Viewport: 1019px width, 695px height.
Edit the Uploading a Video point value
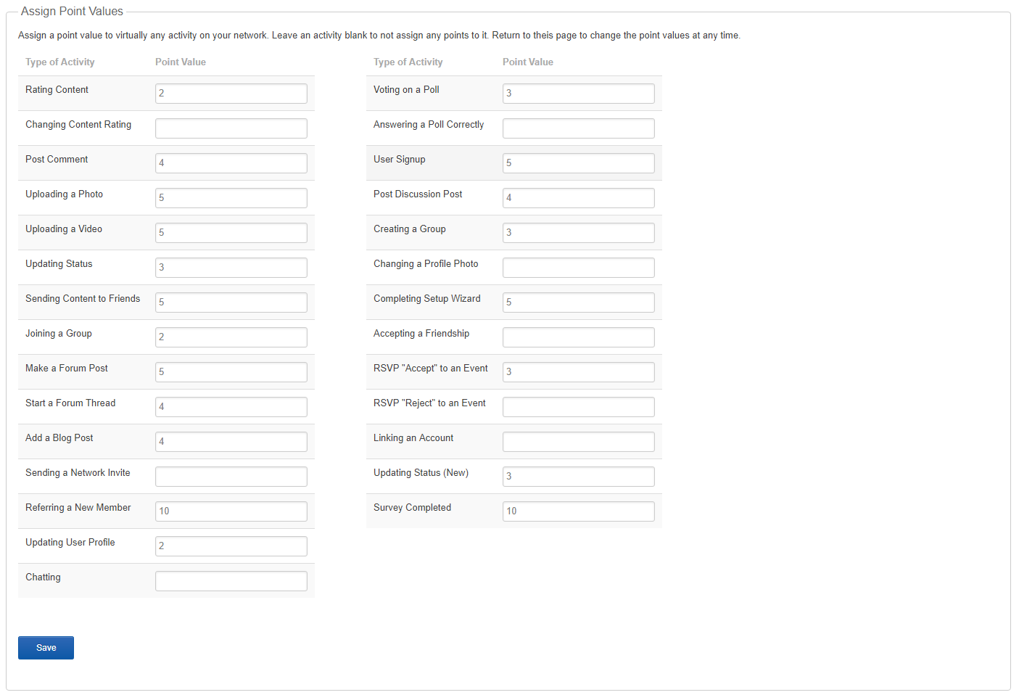[231, 233]
